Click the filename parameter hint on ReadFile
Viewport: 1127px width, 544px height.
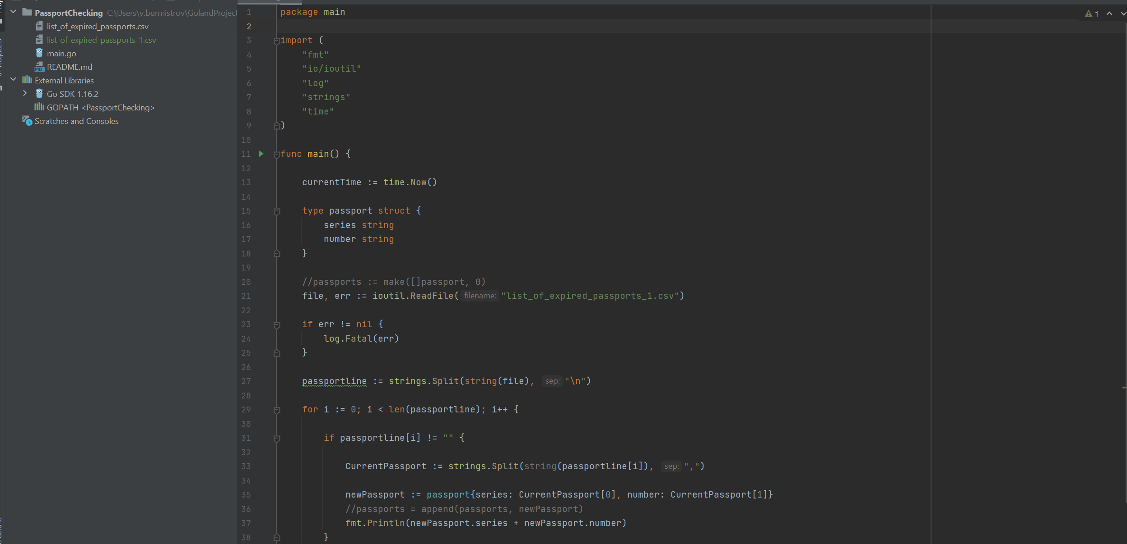480,296
